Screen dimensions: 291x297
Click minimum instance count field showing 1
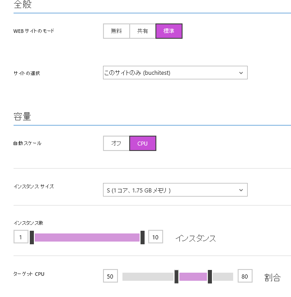point(21,237)
